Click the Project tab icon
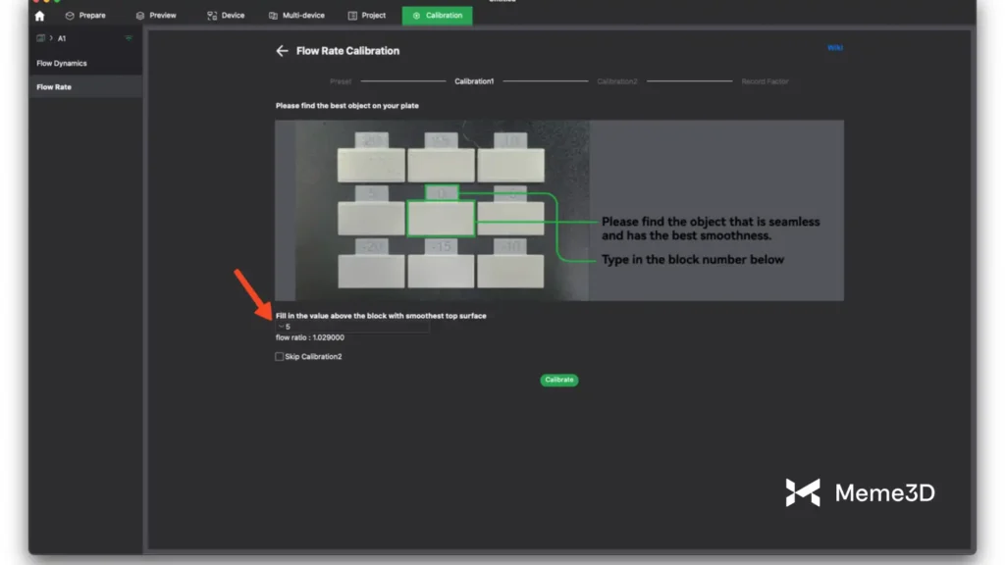The image size is (1005, 565). pos(352,16)
